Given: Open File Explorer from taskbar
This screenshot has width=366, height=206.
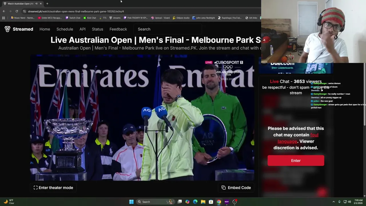Looking at the screenshot, I should 203,202.
